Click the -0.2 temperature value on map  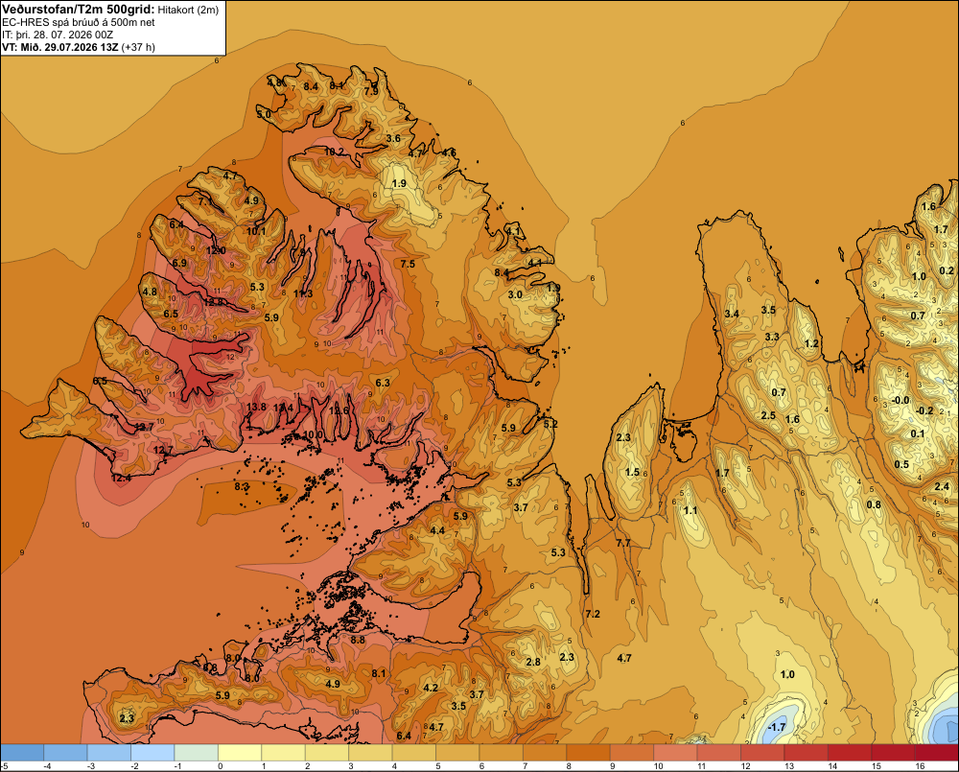(924, 410)
